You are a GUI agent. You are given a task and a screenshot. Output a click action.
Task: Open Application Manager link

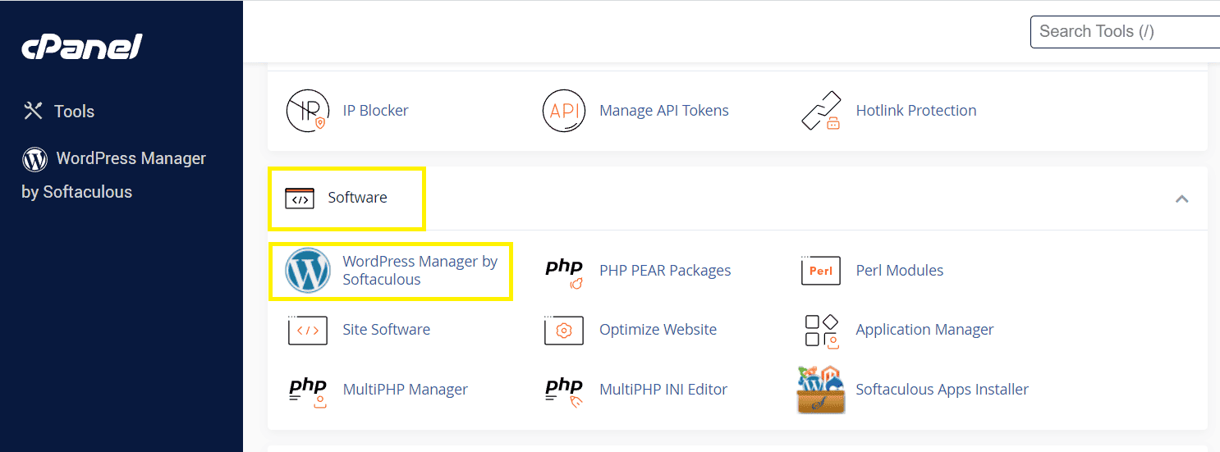[x=924, y=330]
